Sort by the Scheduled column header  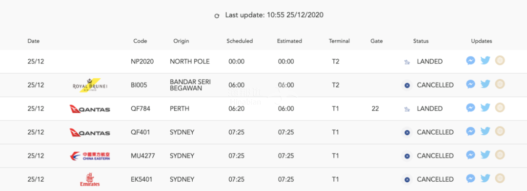240,41
